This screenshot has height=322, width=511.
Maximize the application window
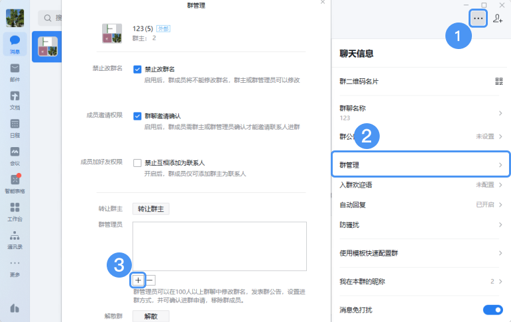(x=484, y=5)
